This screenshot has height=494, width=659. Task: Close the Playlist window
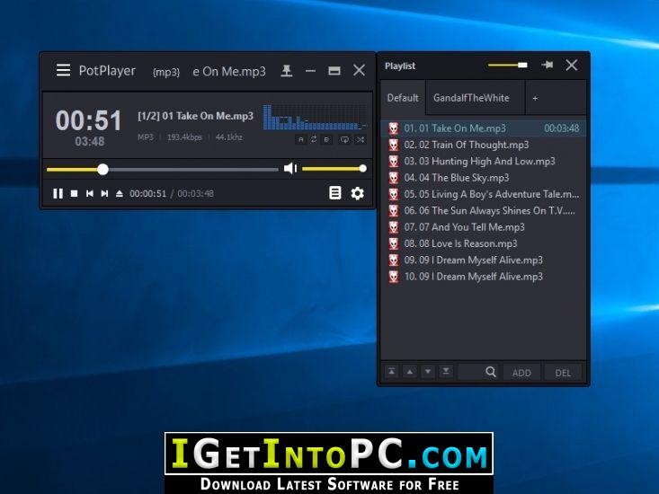572,65
